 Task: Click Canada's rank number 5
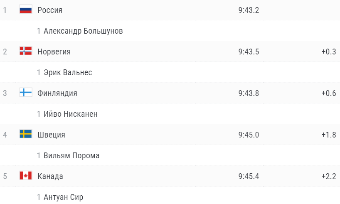click(5, 176)
